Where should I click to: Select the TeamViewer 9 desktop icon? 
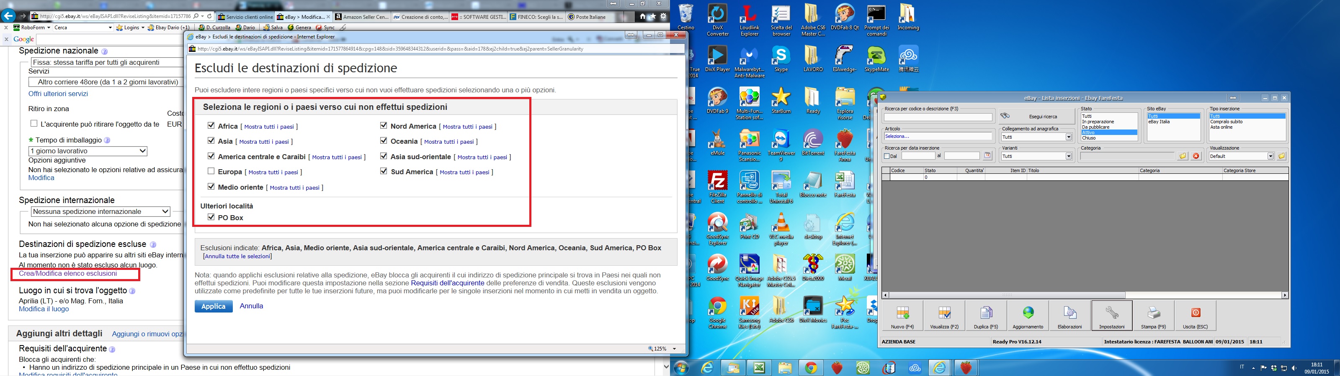pyautogui.click(x=781, y=146)
